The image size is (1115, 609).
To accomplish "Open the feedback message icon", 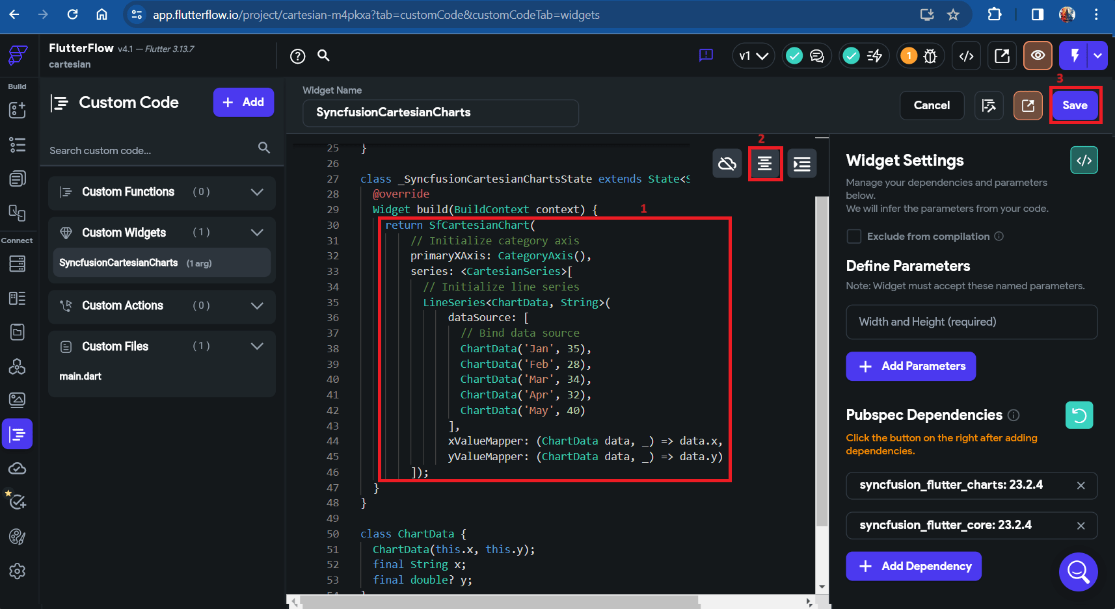I will tap(706, 56).
